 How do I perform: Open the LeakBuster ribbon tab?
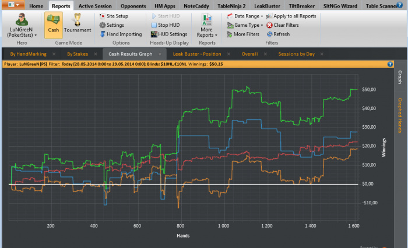coord(267,6)
